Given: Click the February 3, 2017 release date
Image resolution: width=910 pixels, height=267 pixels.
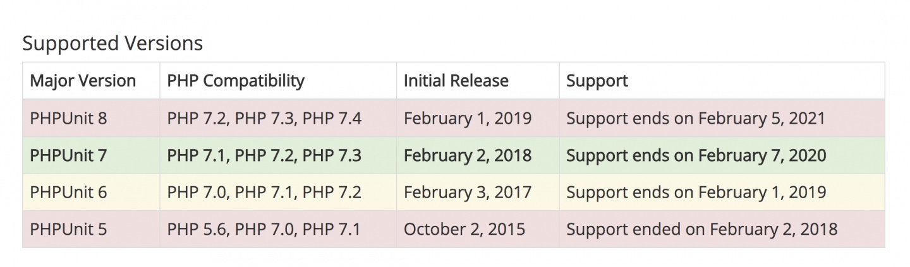Looking at the screenshot, I should coord(468,192).
